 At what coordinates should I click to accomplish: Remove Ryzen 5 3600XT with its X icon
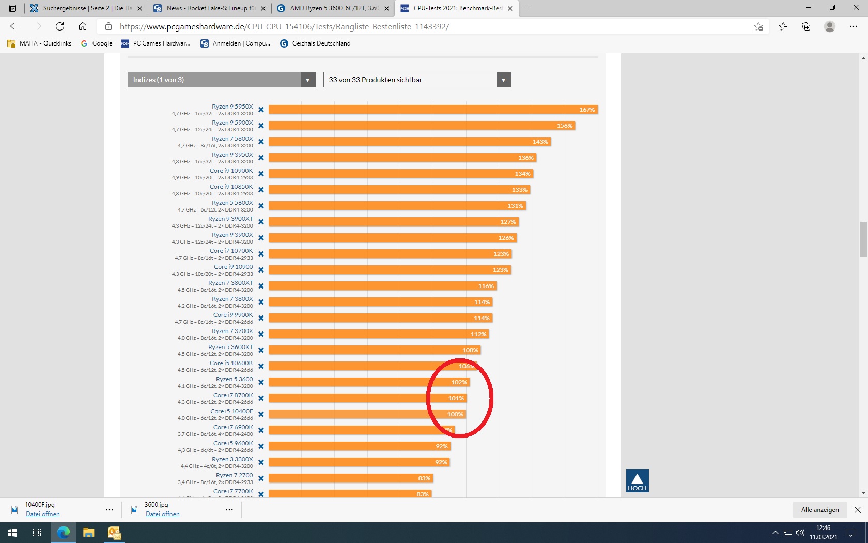coord(261,350)
